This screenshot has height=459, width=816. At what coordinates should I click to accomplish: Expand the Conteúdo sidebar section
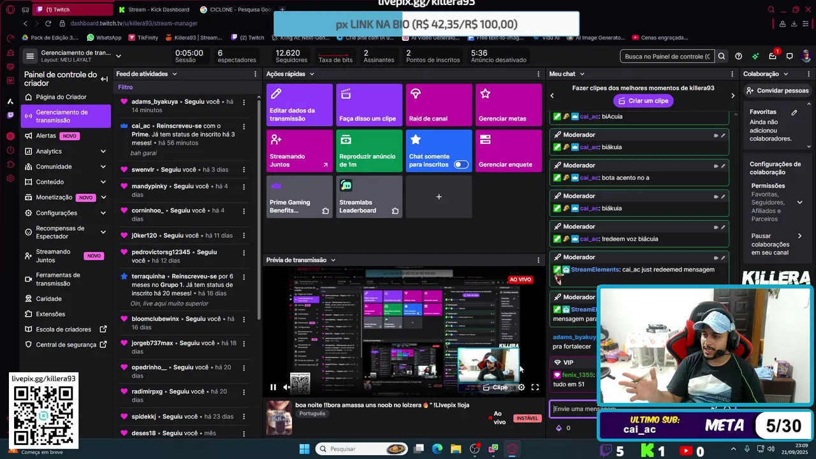click(x=103, y=182)
